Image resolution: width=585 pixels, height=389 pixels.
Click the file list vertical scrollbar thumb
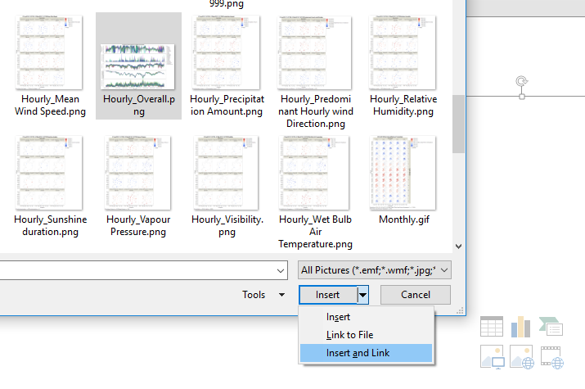458,124
